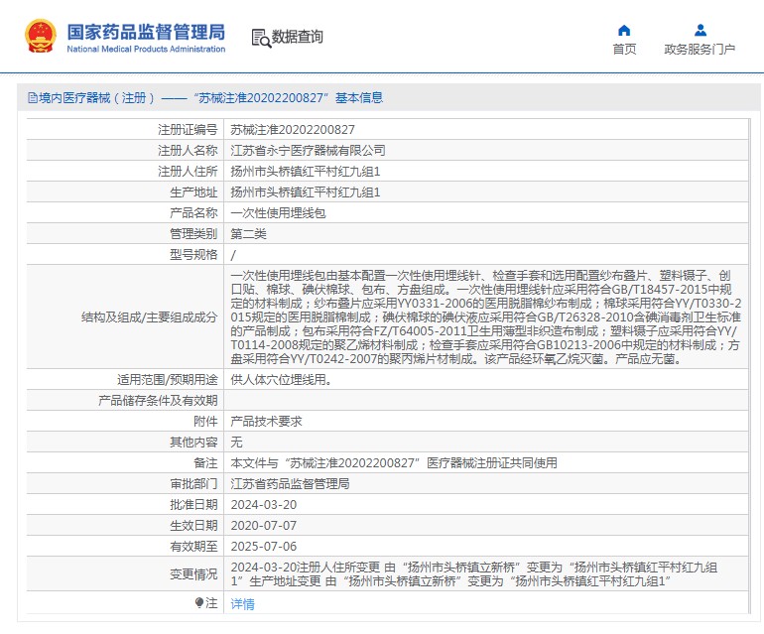Image resolution: width=764 pixels, height=634 pixels.
Task: Select the 注册证编号 label cell
Action: pyautogui.click(x=125, y=130)
